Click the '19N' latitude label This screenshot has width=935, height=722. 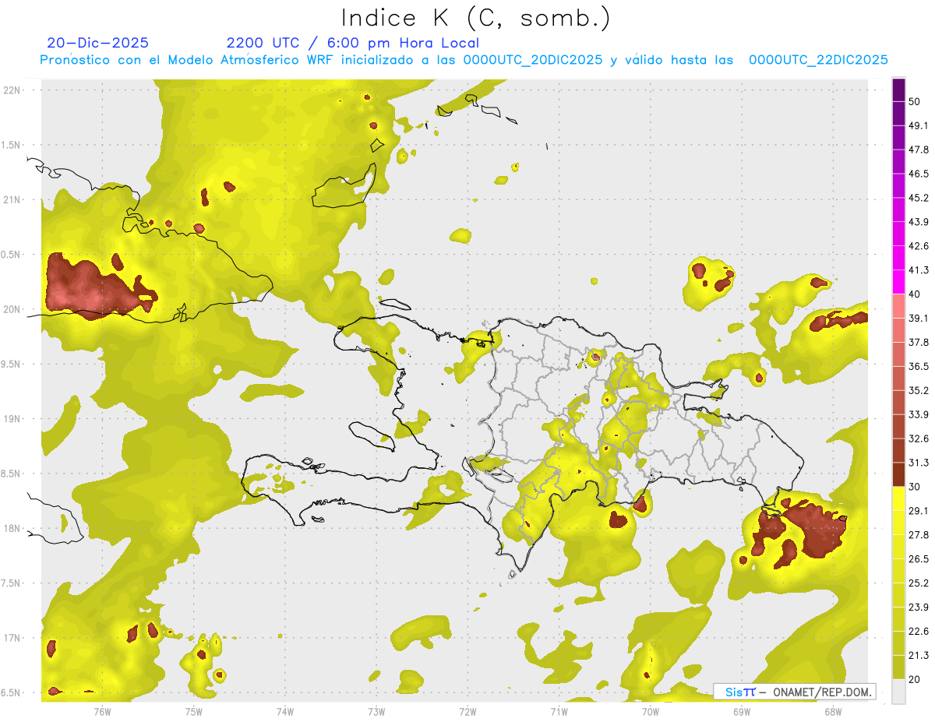[13, 419]
